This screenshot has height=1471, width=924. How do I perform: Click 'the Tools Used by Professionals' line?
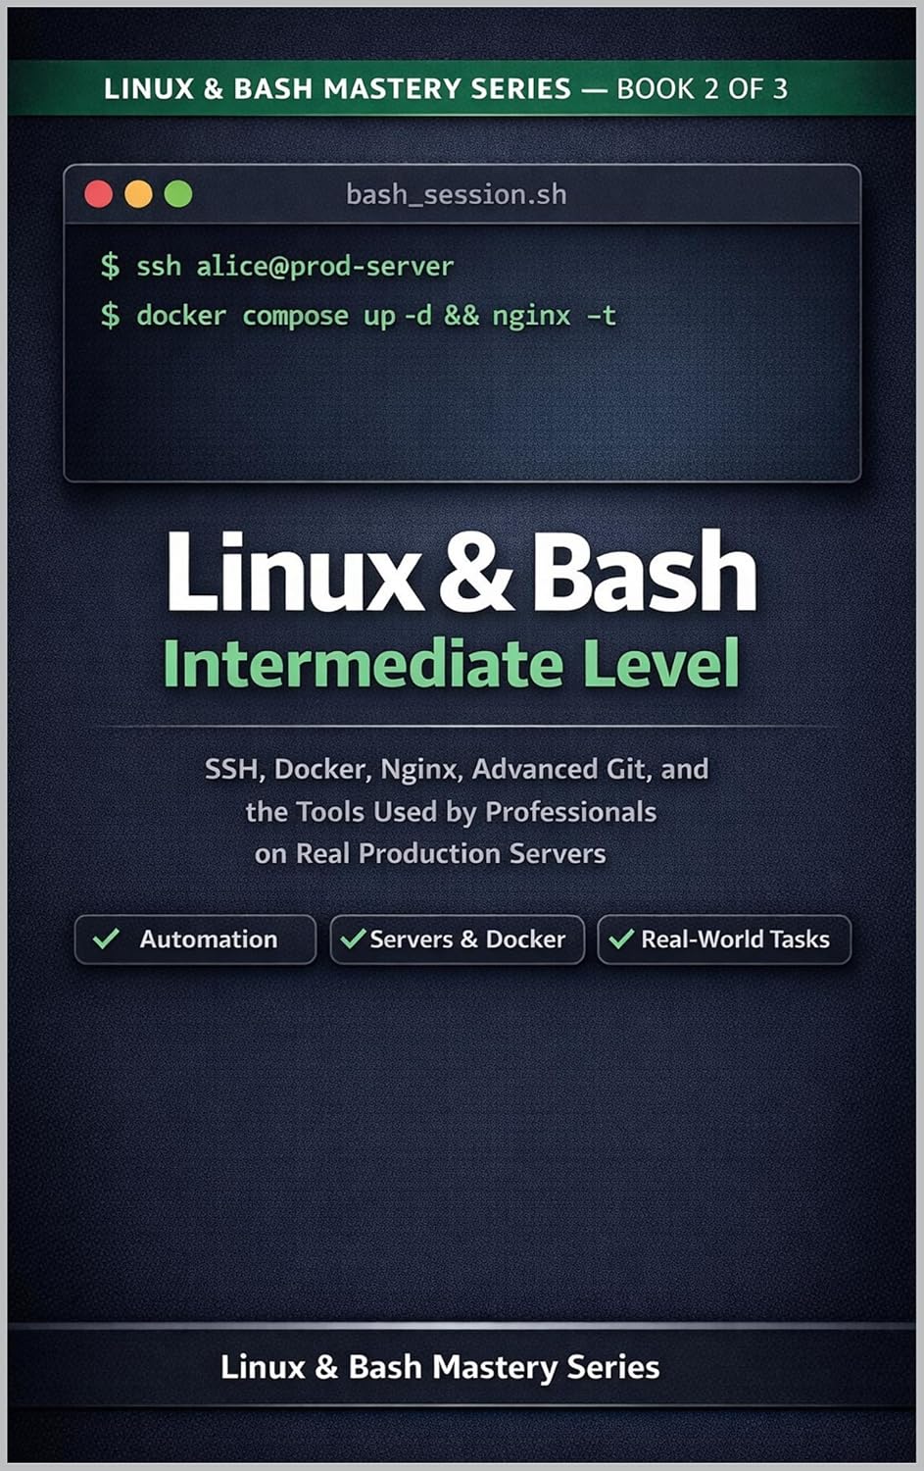tap(451, 812)
